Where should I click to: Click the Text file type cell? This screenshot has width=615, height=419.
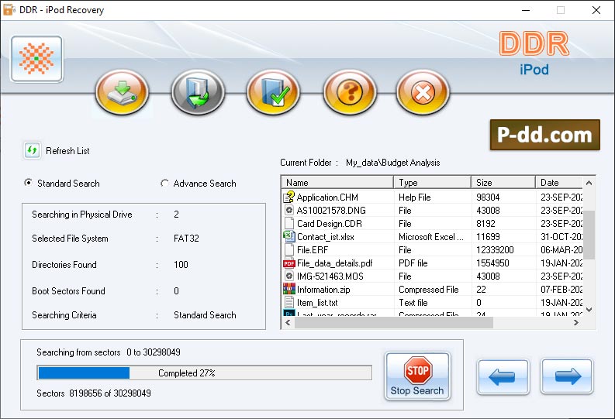click(x=413, y=303)
